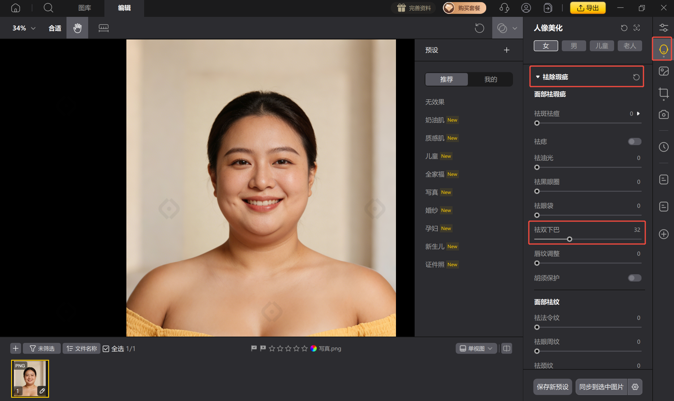Adjust the 祛双下巴 slider handle

[x=569, y=239]
